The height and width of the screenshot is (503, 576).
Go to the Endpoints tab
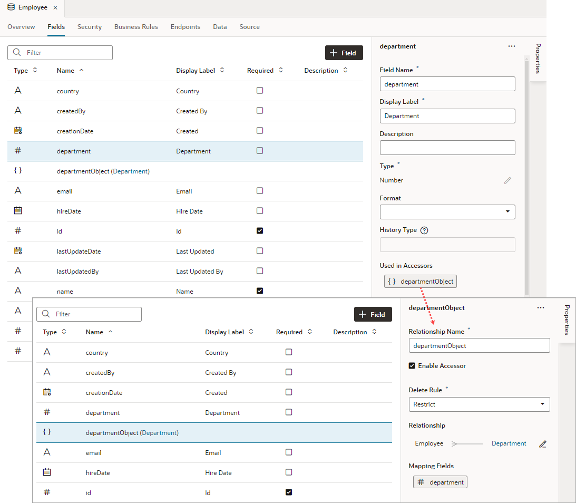tap(186, 27)
